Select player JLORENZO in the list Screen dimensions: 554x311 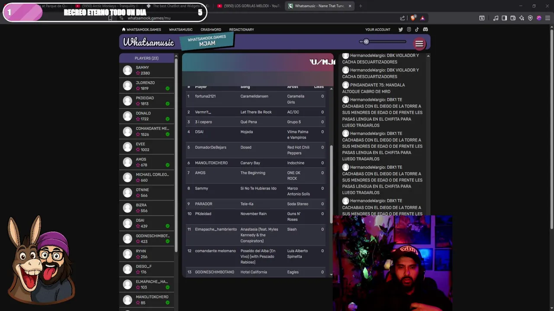tap(147, 86)
